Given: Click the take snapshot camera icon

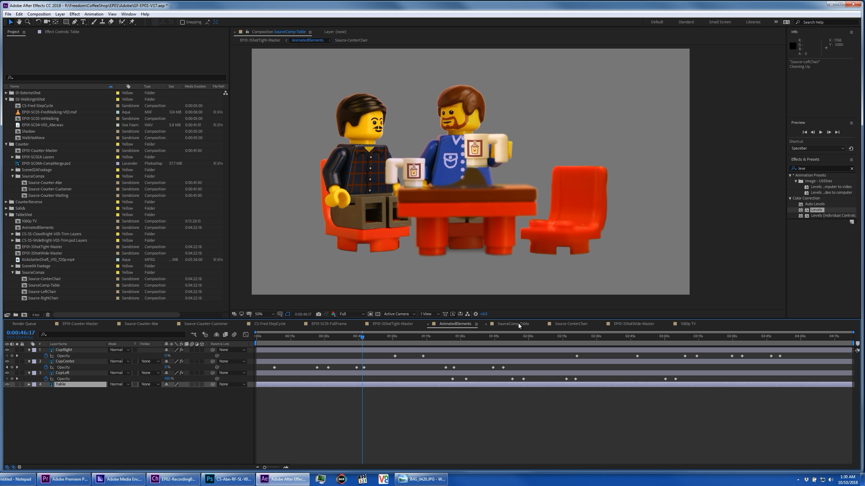Looking at the screenshot, I should point(318,314).
